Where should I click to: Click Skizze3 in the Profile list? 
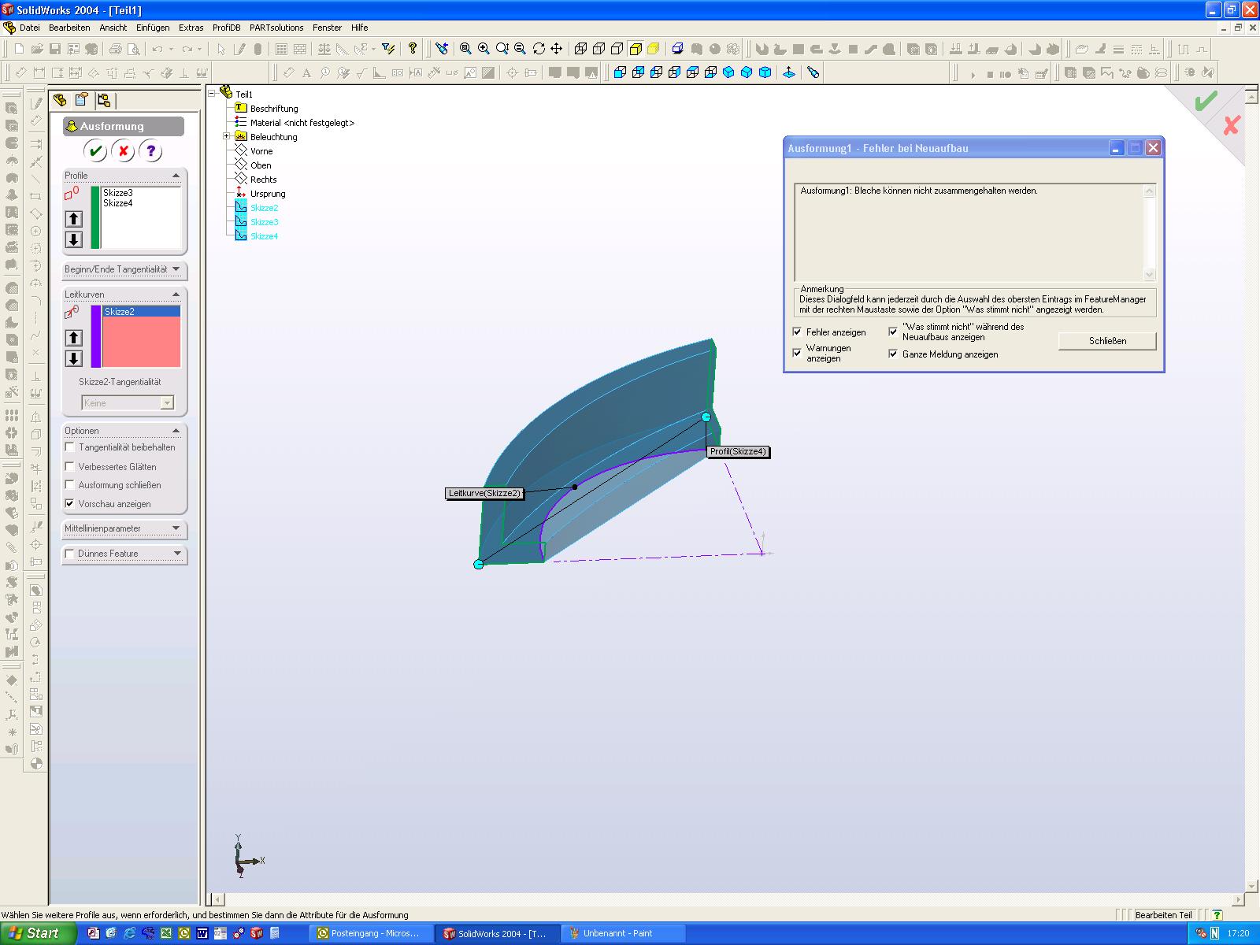118,193
